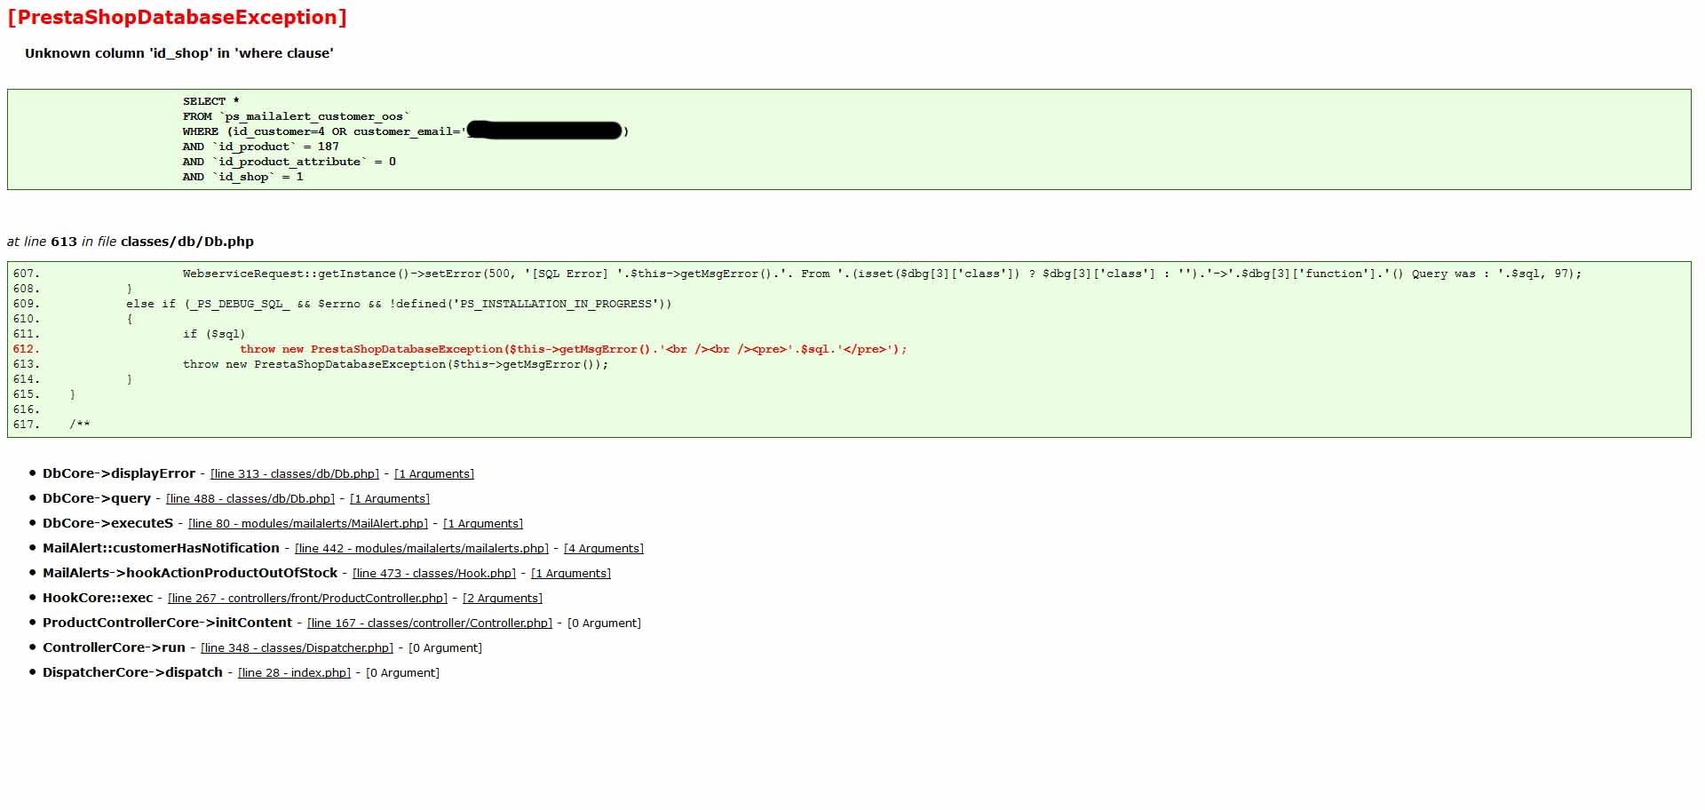Open link 'line 167 - classes/controller/Controller.php'
This screenshot has height=810, width=1705.
(x=430, y=623)
